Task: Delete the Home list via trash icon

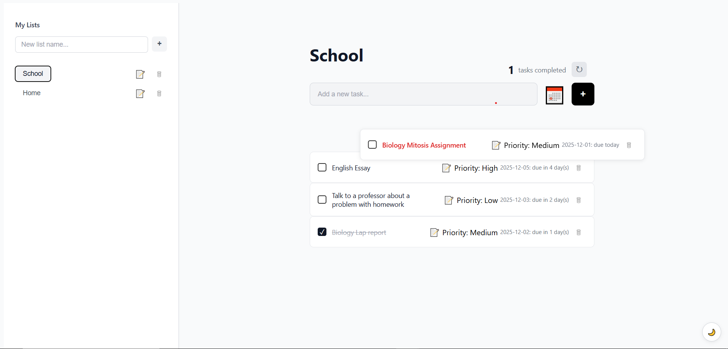Action: click(x=159, y=94)
